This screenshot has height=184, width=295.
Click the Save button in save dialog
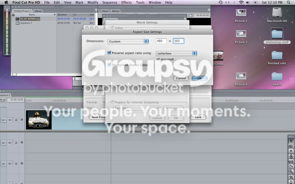198,117
